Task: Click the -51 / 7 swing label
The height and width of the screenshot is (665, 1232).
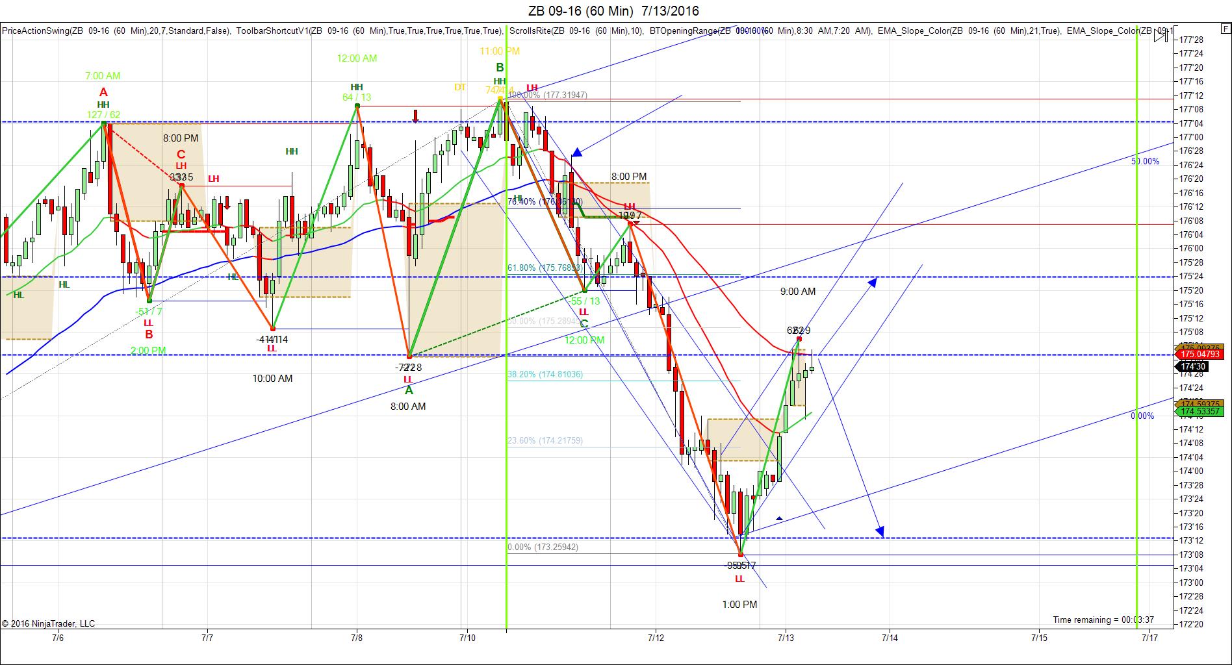Action: [149, 312]
